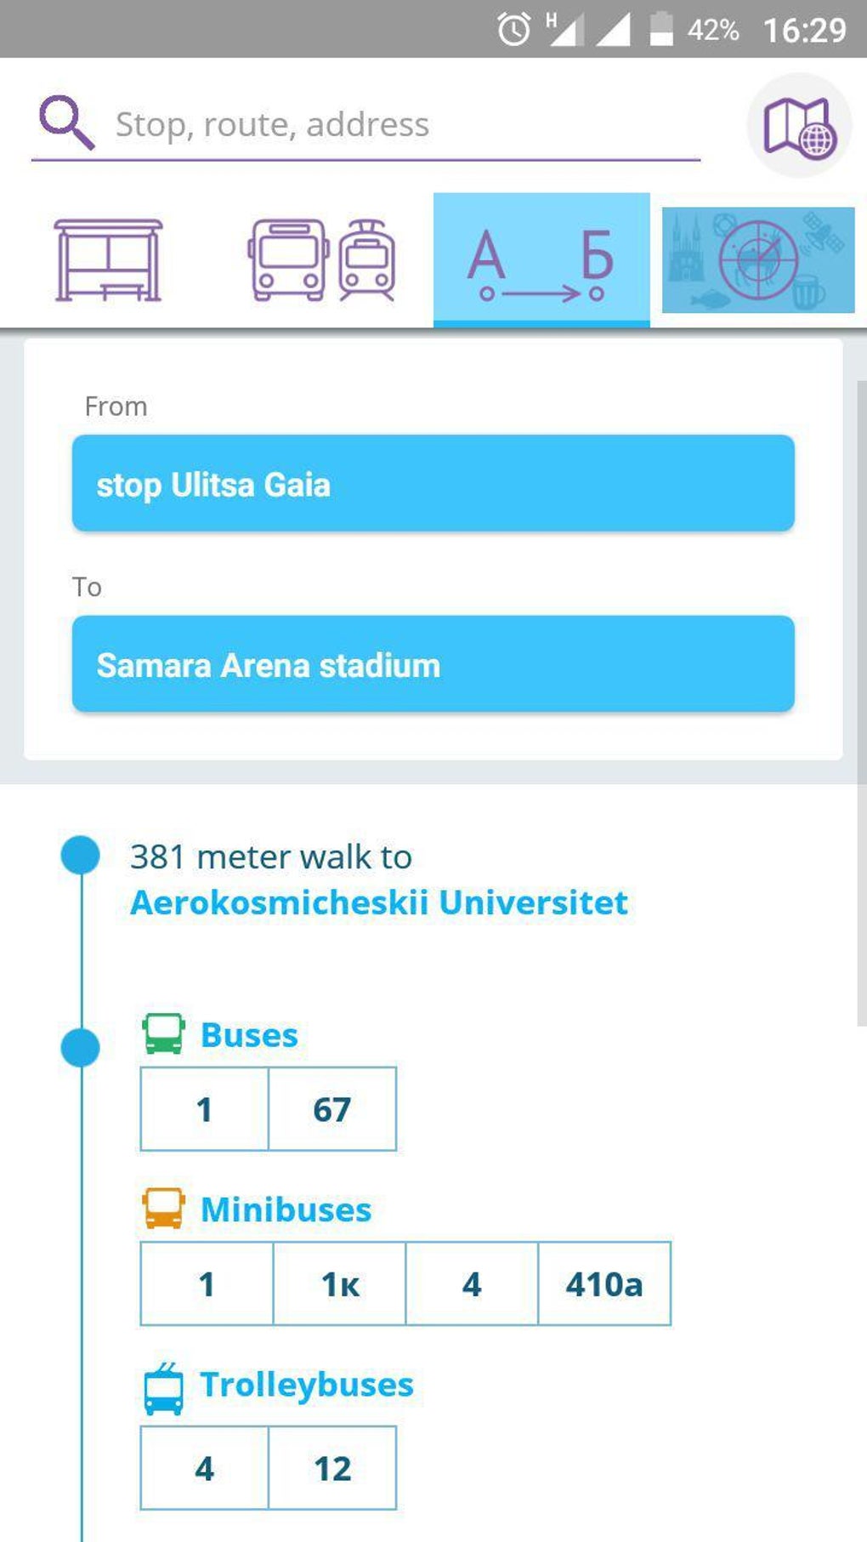Change the To Samara Arena stadium field
Viewport: 867px width, 1542px height.
433,664
